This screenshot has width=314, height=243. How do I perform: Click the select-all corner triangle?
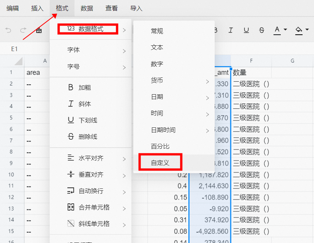(18, 61)
